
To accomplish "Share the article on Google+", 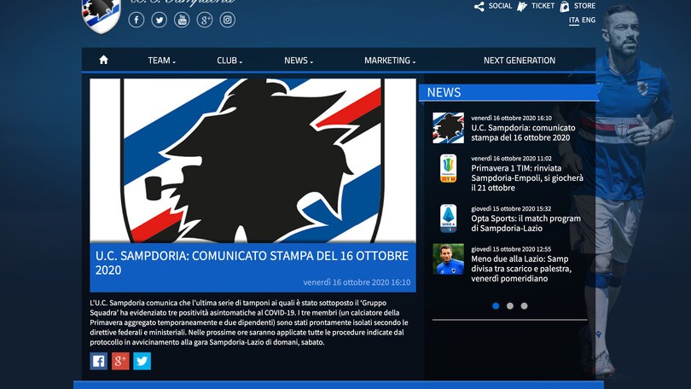I will [x=120, y=361].
